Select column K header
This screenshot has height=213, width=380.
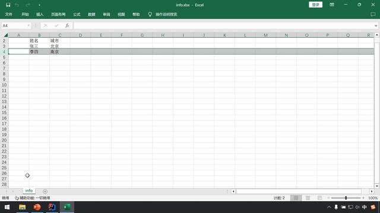click(x=224, y=35)
